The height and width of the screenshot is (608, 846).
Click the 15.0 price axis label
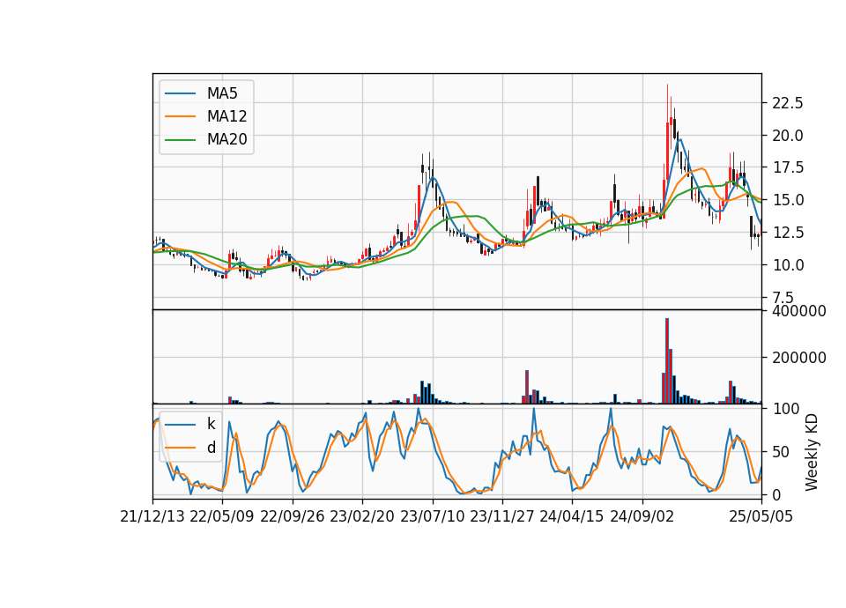click(x=788, y=200)
